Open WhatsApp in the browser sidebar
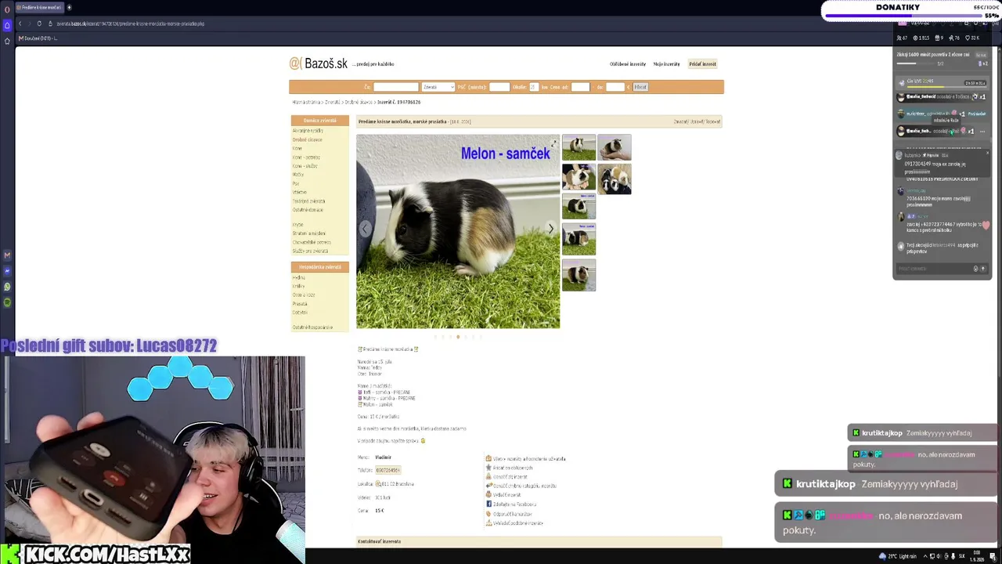Viewport: 1002px width, 564px height. [x=7, y=287]
